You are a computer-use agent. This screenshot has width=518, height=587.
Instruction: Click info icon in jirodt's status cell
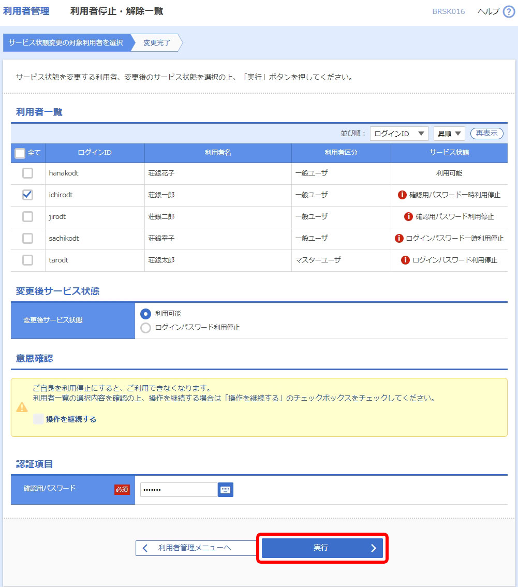click(408, 217)
